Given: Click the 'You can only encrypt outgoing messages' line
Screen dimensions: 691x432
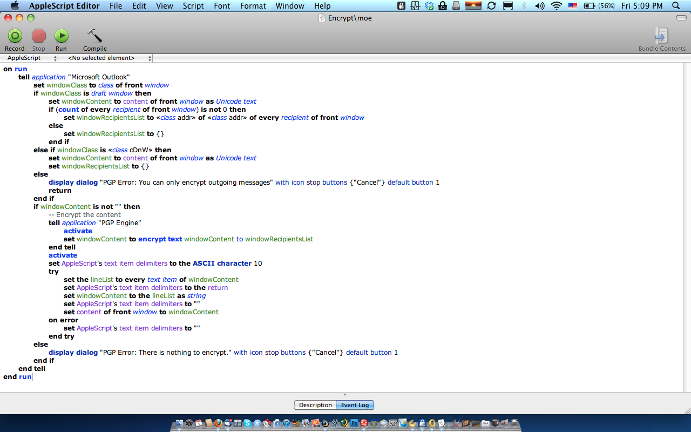Looking at the screenshot, I should tap(244, 183).
